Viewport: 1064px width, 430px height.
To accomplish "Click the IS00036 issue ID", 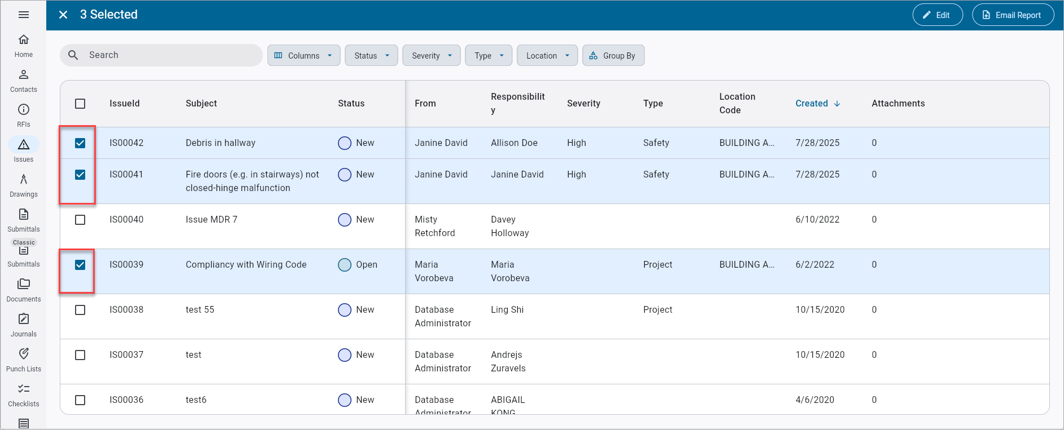I will 126,400.
